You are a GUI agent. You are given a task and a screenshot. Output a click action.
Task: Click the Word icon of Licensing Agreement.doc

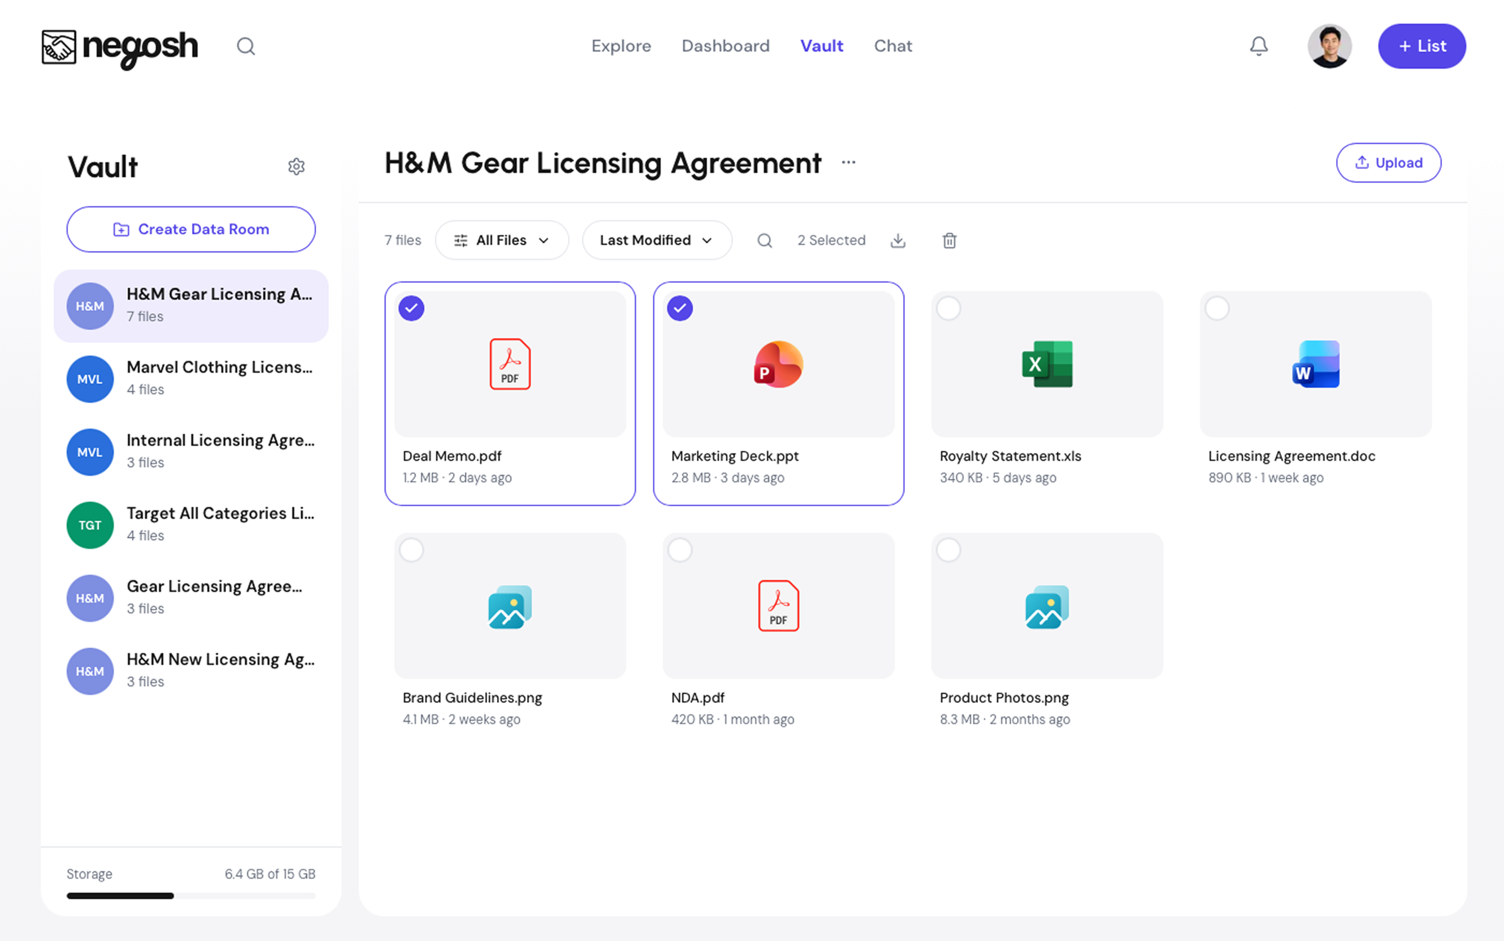pyautogui.click(x=1315, y=364)
